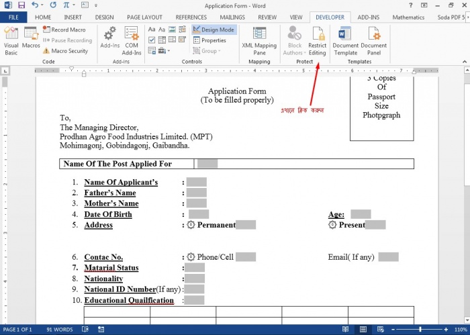This screenshot has height=335, width=470.
Task: Click the tab selector on ruler
Action: coord(5,71)
